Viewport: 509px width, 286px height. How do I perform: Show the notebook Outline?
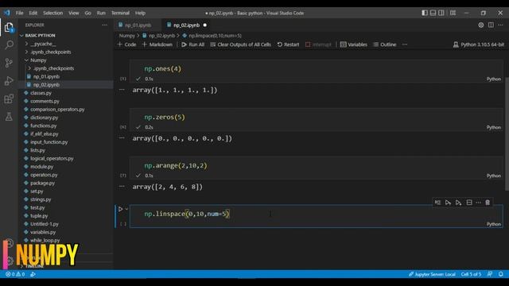point(385,44)
